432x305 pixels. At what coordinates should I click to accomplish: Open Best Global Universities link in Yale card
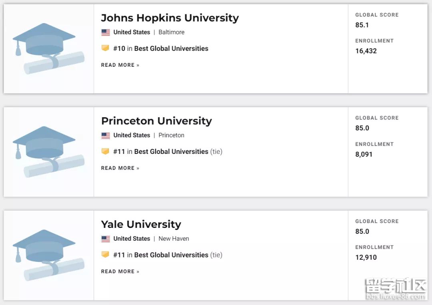(171, 255)
